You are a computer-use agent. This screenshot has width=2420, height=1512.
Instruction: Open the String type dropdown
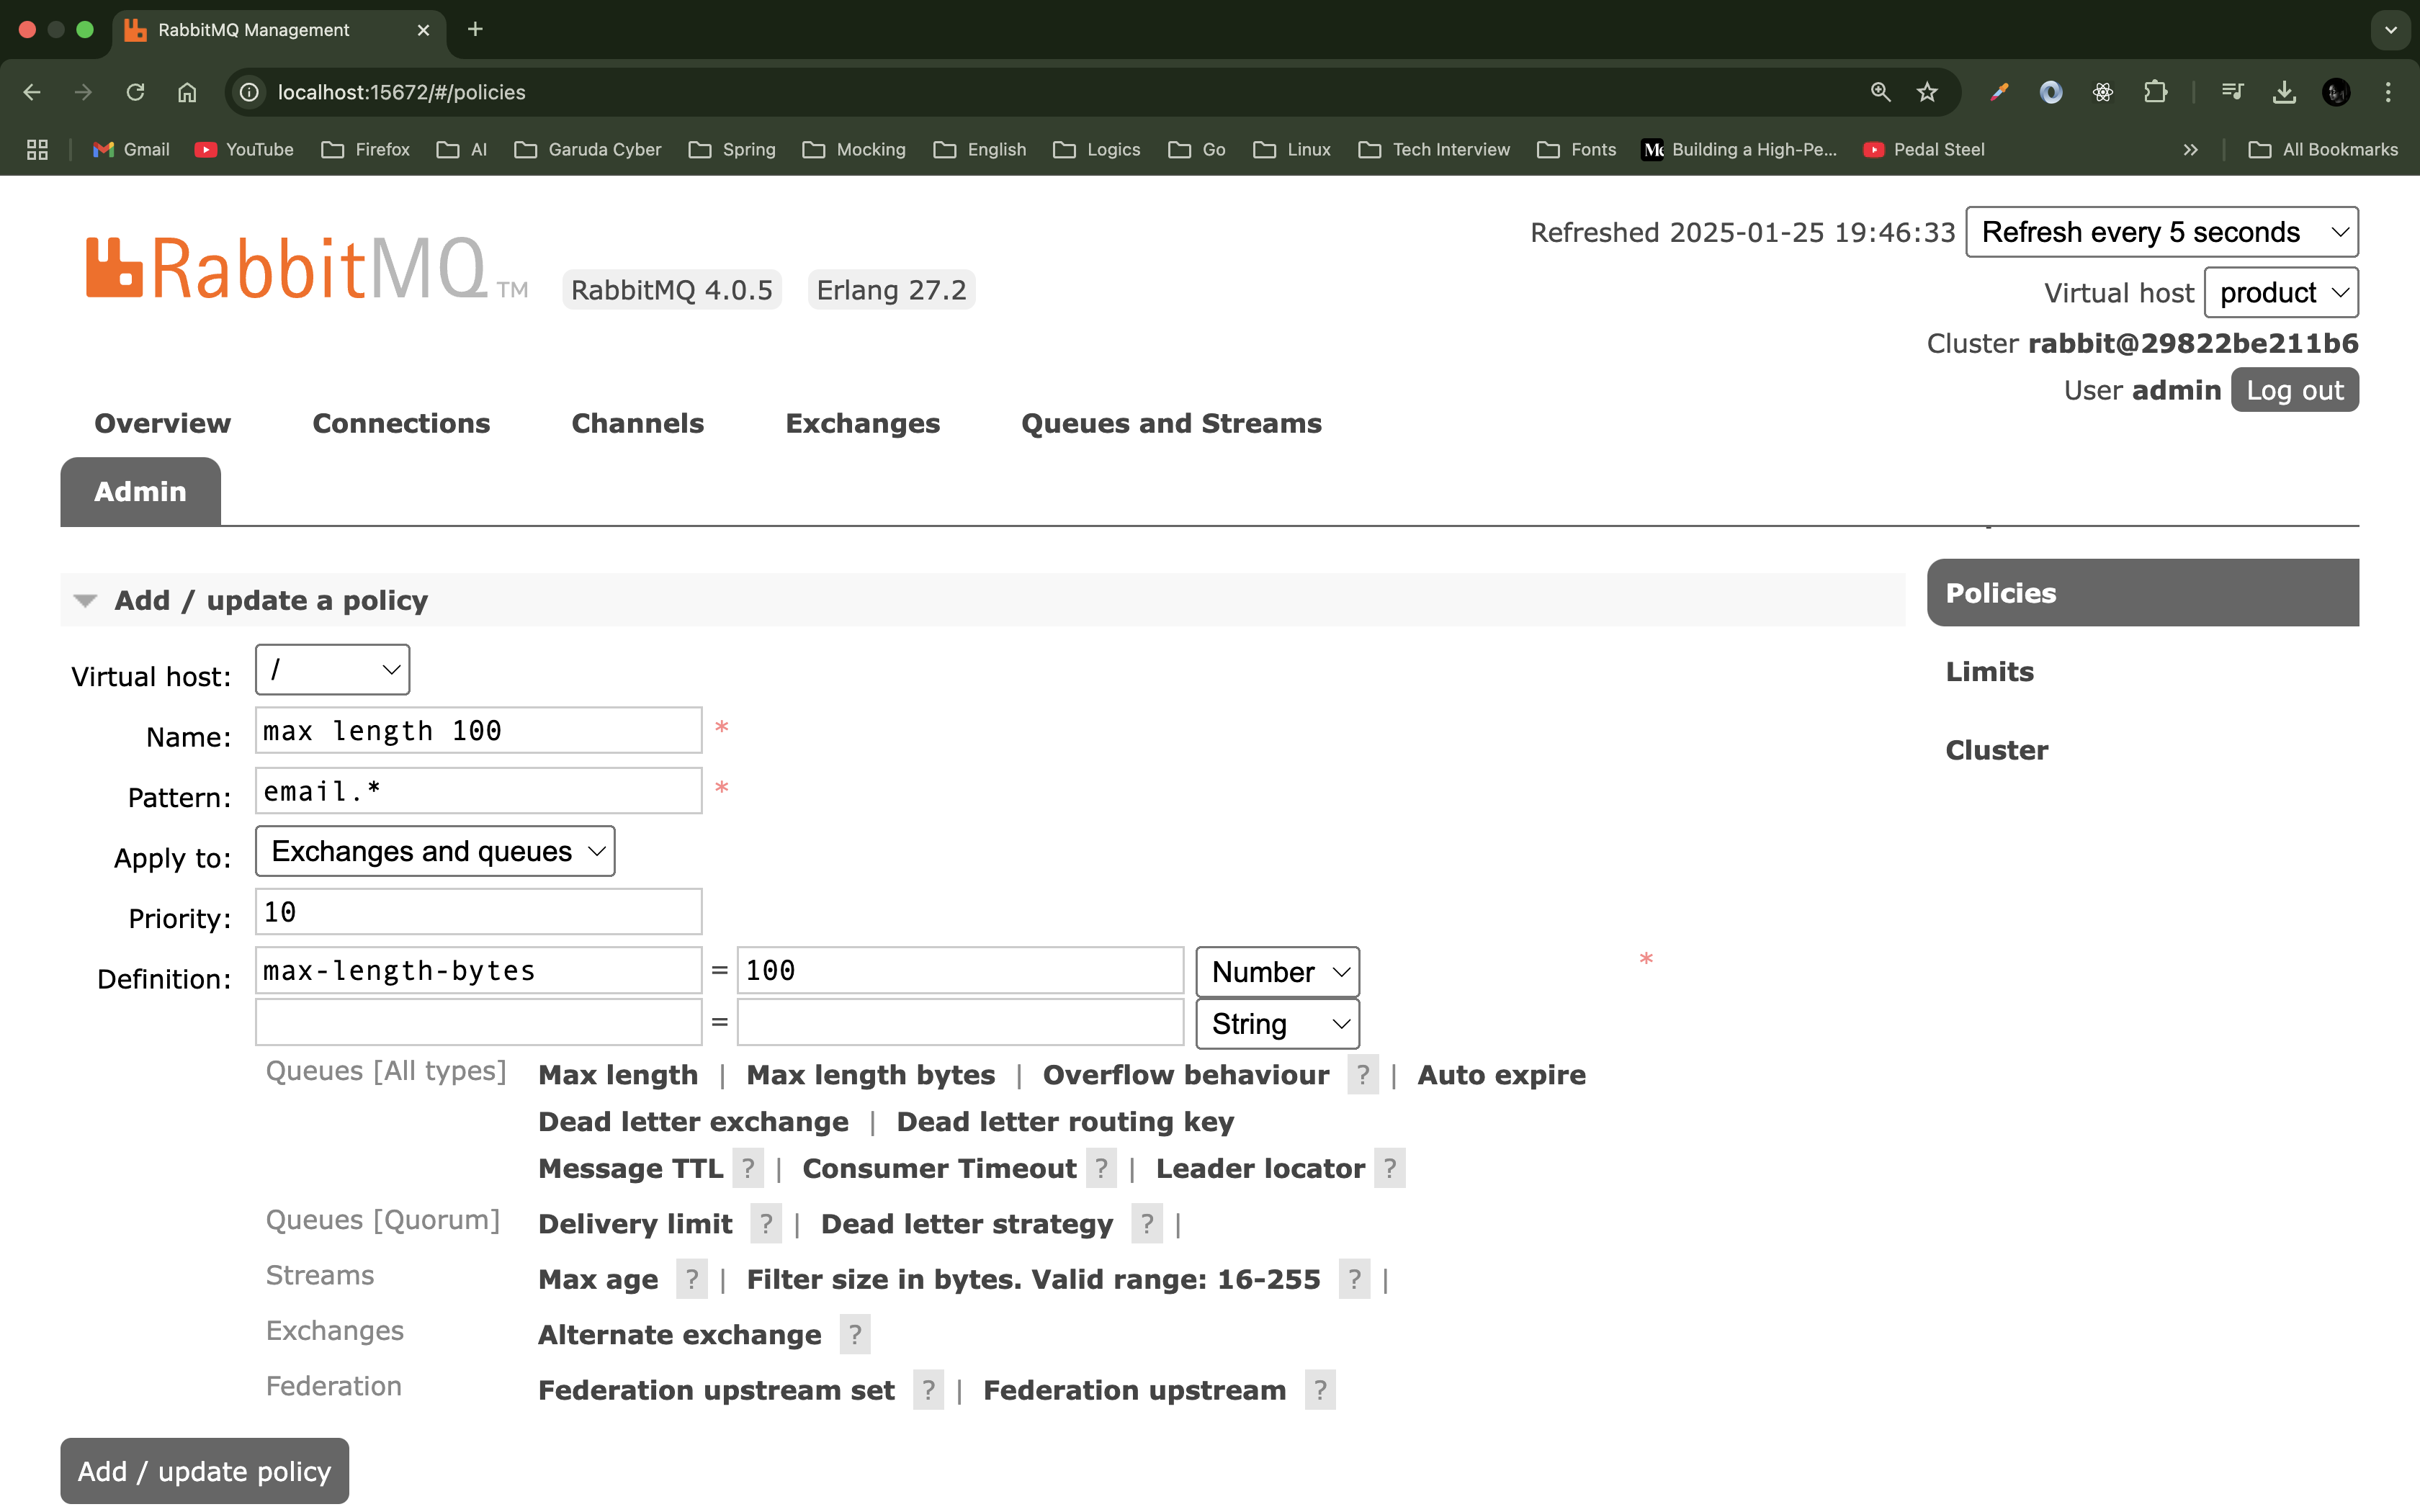click(1278, 1024)
